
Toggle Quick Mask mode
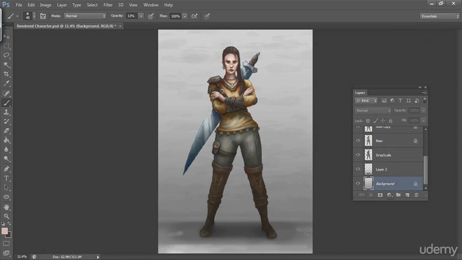(x=6, y=244)
